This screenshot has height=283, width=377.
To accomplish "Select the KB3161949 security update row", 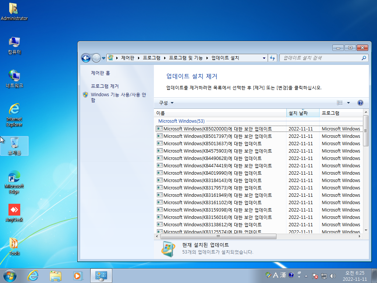I will point(259,195).
